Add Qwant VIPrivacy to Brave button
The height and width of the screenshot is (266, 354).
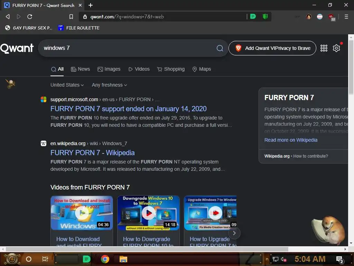[x=272, y=48]
